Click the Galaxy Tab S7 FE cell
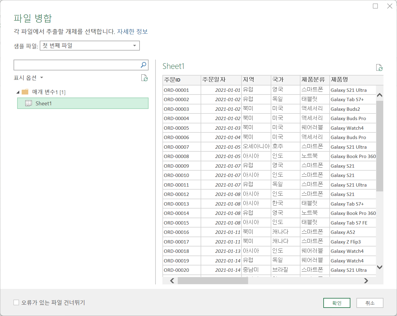 coord(353,223)
